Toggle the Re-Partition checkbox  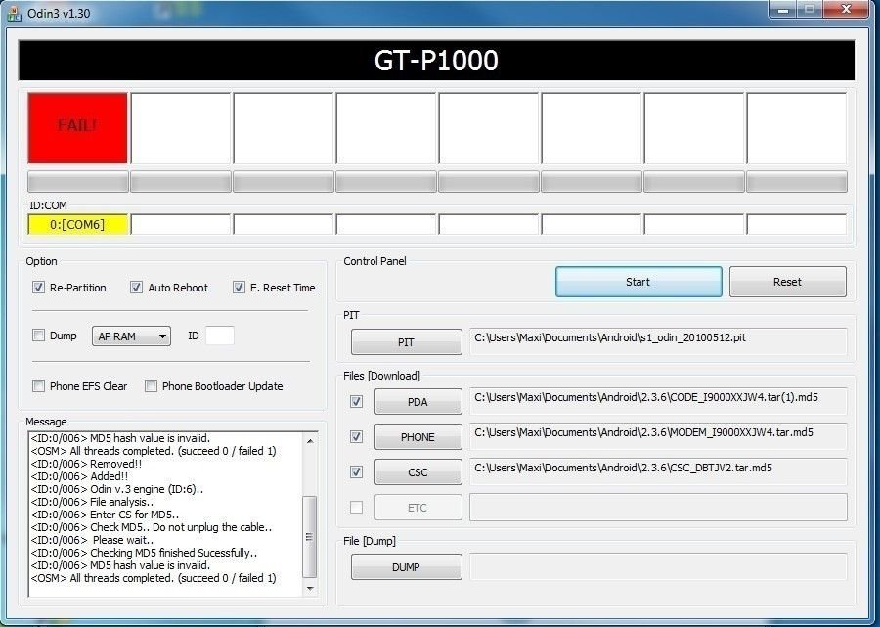pos(38,288)
